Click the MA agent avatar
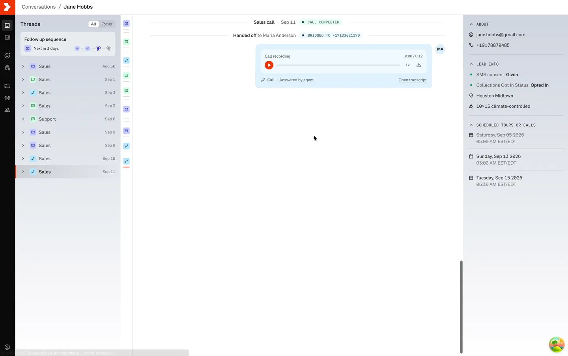568x356 pixels. 440,49
